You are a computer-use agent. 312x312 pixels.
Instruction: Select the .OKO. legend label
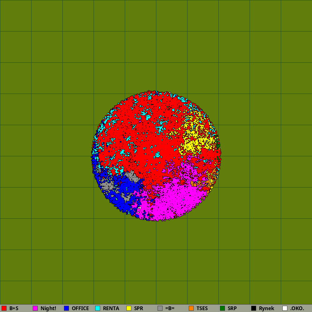pos(297,308)
